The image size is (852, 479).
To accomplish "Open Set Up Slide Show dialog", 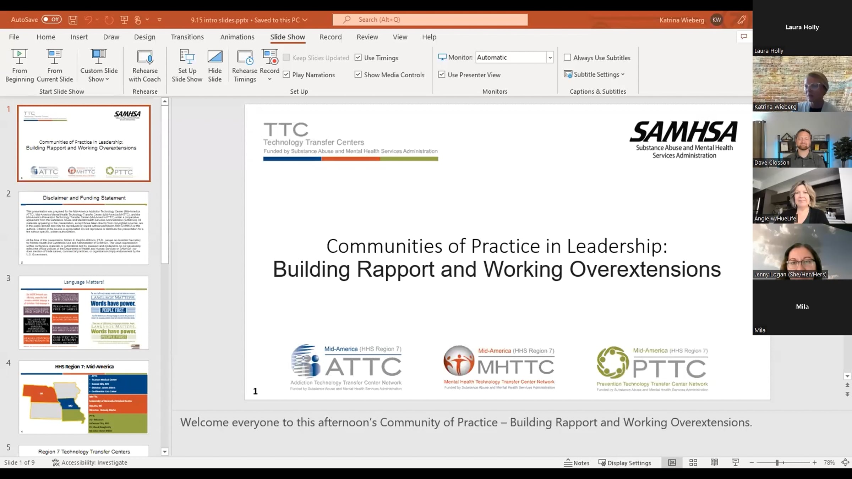I will (187, 66).
